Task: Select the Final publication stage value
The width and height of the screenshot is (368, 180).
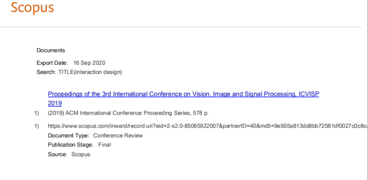Action: tap(105, 145)
